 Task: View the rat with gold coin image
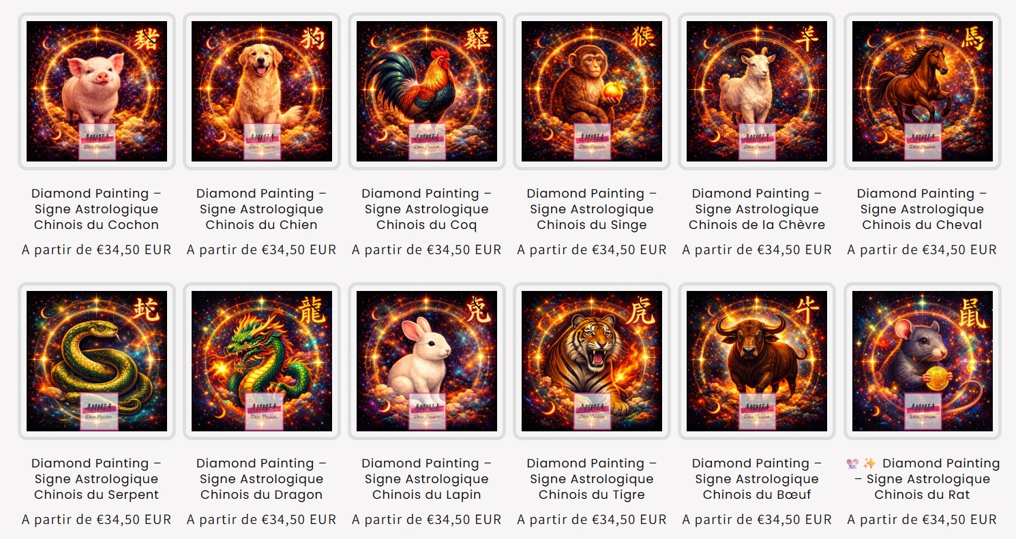923,361
